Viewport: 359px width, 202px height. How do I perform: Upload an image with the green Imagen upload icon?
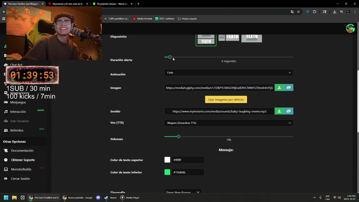point(279,88)
